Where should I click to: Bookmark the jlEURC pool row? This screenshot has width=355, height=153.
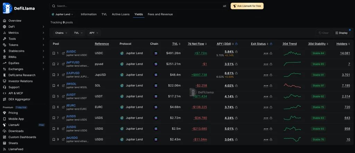tap(54, 107)
